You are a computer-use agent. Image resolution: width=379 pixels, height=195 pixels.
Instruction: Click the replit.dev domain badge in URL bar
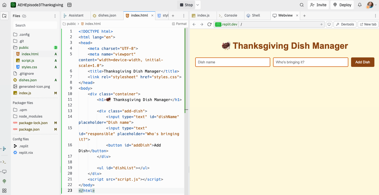[226, 24]
